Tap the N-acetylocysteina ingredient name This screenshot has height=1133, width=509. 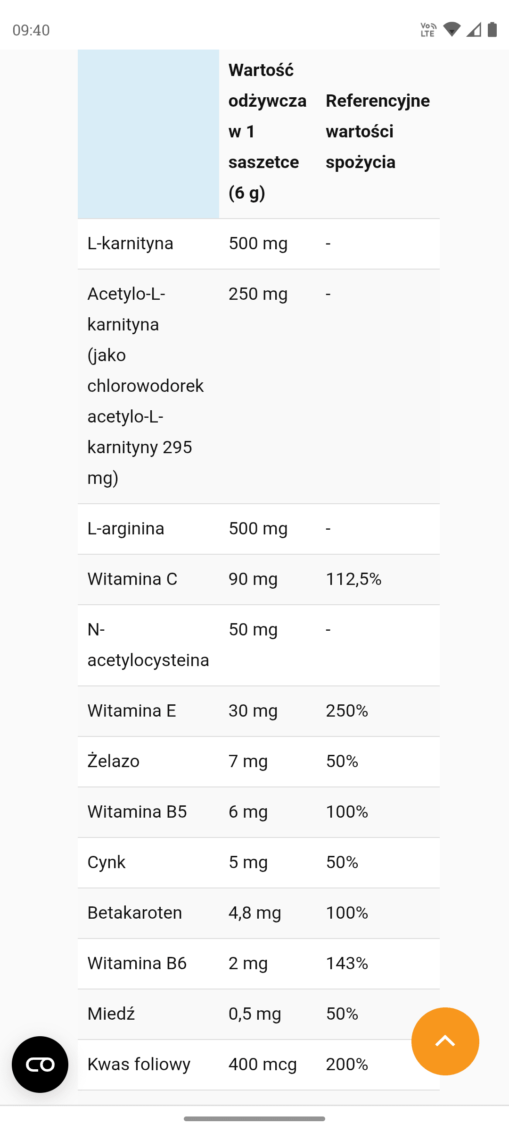click(x=148, y=645)
